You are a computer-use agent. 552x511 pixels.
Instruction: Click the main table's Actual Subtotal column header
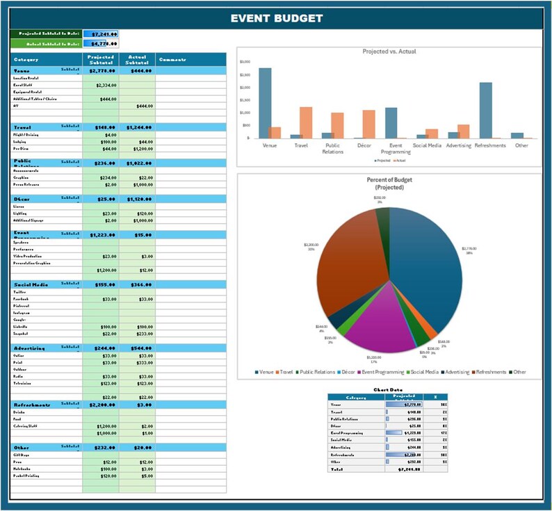pyautogui.click(x=137, y=60)
